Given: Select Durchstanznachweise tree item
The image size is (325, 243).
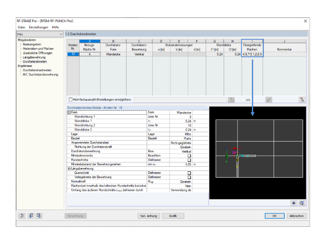Looking at the screenshot, I should click(x=37, y=70).
